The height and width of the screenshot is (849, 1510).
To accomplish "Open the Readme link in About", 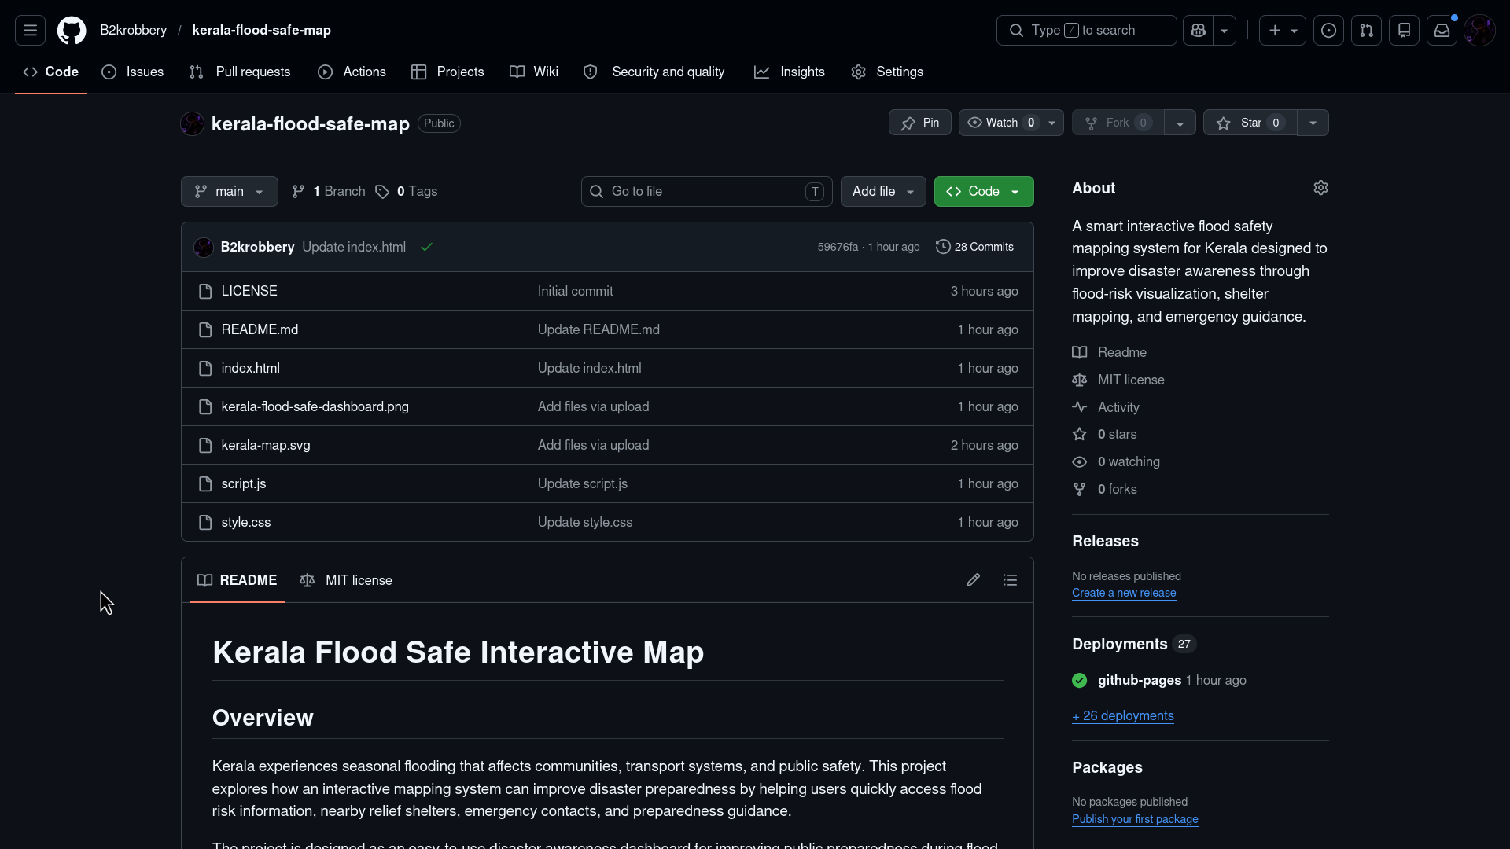I will tap(1109, 352).
